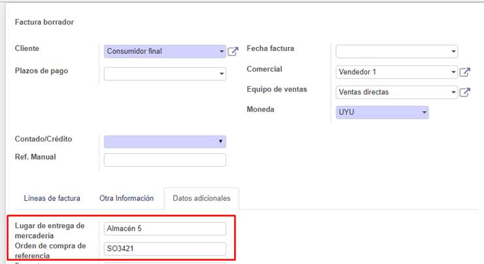The height and width of the screenshot is (264, 484).
Task: Open external link icon beside Cliente field
Action: pos(233,51)
